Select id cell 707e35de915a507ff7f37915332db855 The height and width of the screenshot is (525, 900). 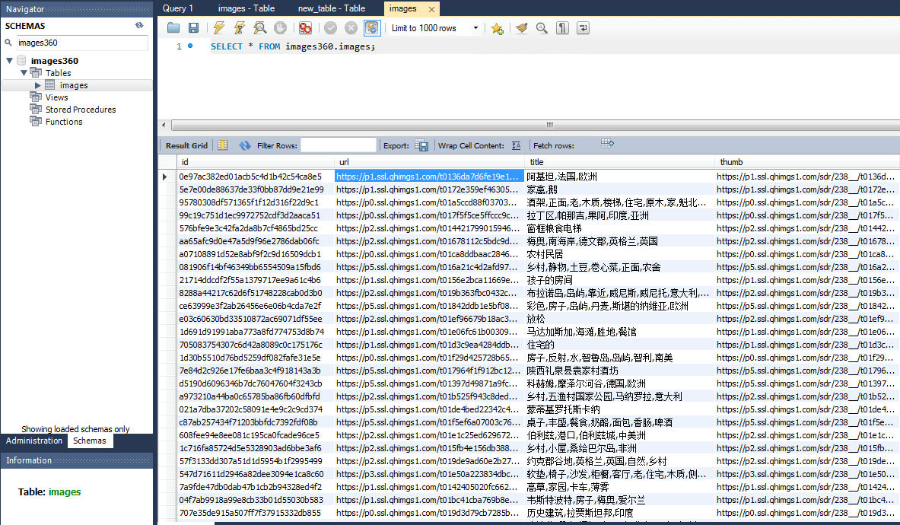pos(256,513)
